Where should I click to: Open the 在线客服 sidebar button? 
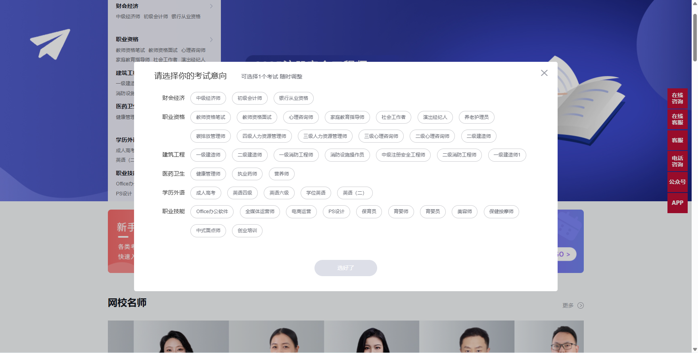click(x=677, y=119)
